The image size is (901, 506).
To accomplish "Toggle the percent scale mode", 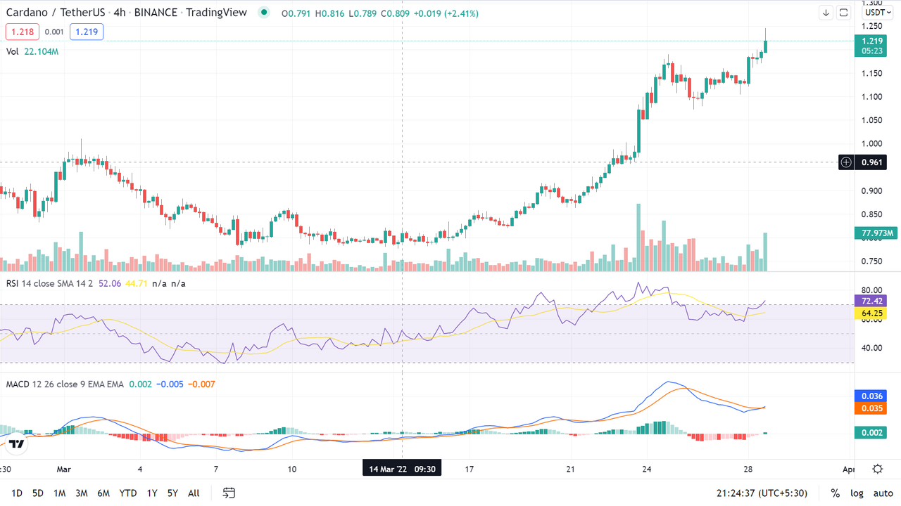I will pyautogui.click(x=836, y=493).
